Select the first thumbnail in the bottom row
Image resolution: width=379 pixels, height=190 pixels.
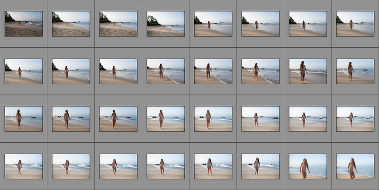[x=24, y=166]
